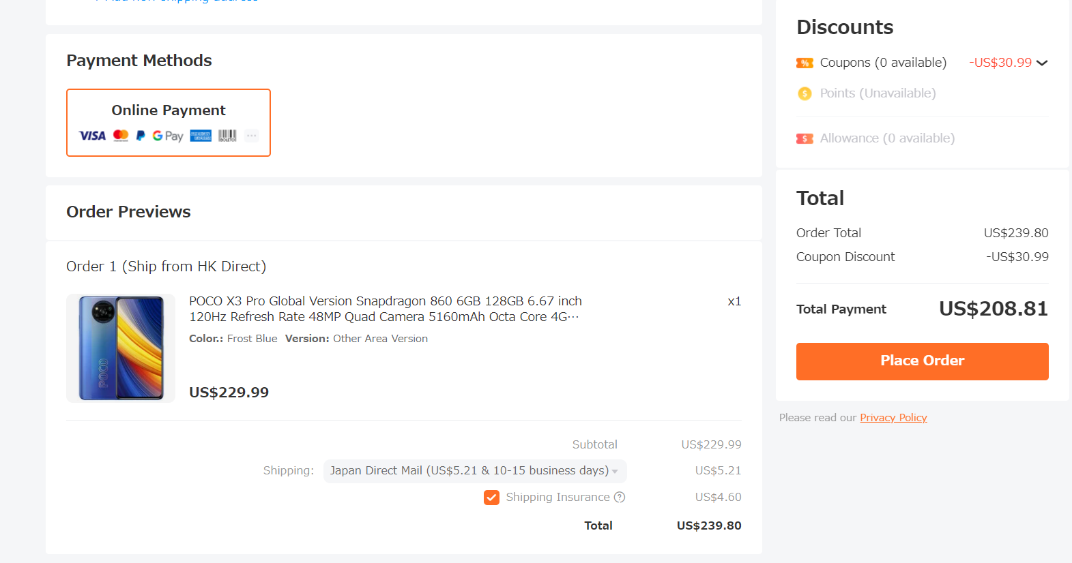
Task: Click the POCO X3 Pro product thumbnail
Action: [121, 348]
